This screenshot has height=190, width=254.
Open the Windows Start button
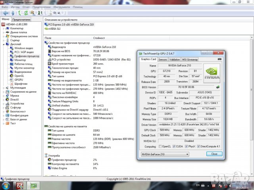5,186
